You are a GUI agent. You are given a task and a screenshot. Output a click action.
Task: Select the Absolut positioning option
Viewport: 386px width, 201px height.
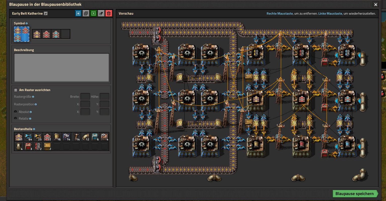(x=15, y=112)
